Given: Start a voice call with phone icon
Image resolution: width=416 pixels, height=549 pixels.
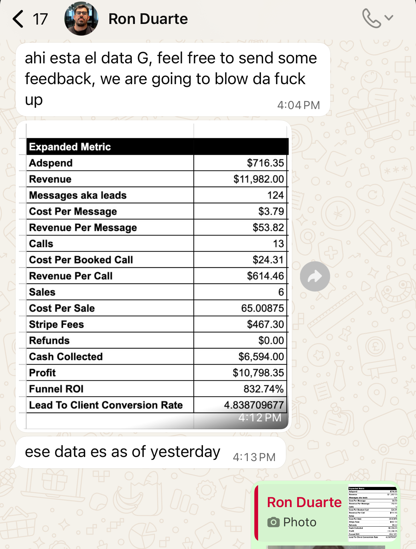Looking at the screenshot, I should (371, 18).
